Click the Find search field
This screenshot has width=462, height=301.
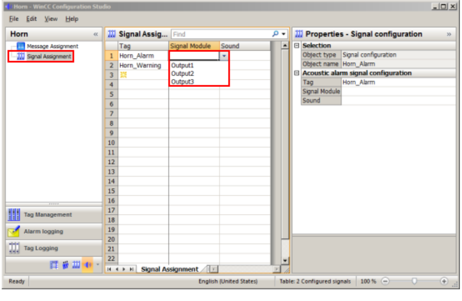[x=221, y=34]
